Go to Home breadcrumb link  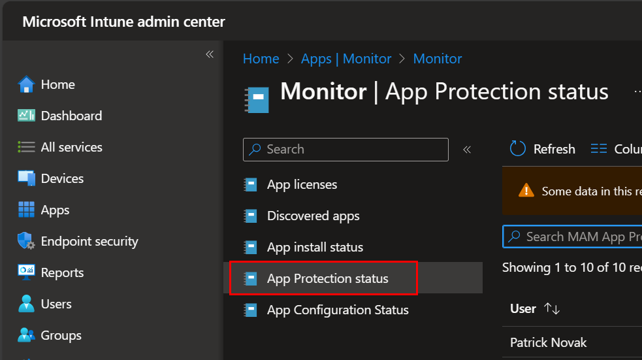[x=261, y=59]
